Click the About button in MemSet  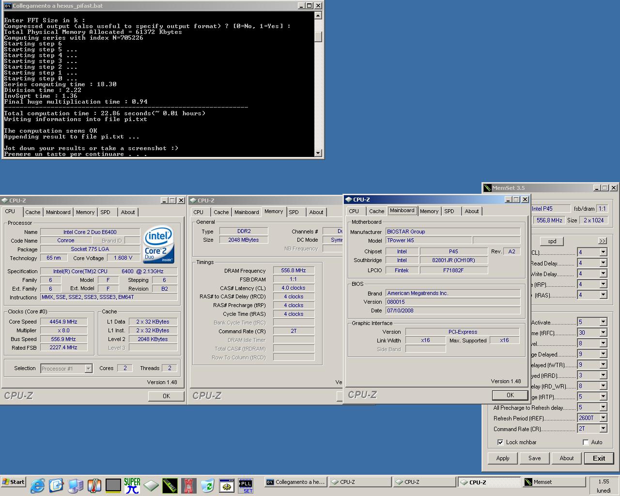[567, 458]
